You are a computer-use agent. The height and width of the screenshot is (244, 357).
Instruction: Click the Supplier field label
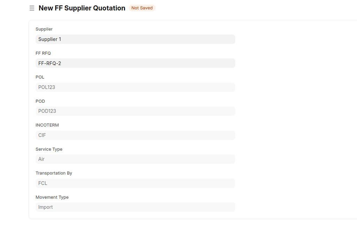pos(44,29)
